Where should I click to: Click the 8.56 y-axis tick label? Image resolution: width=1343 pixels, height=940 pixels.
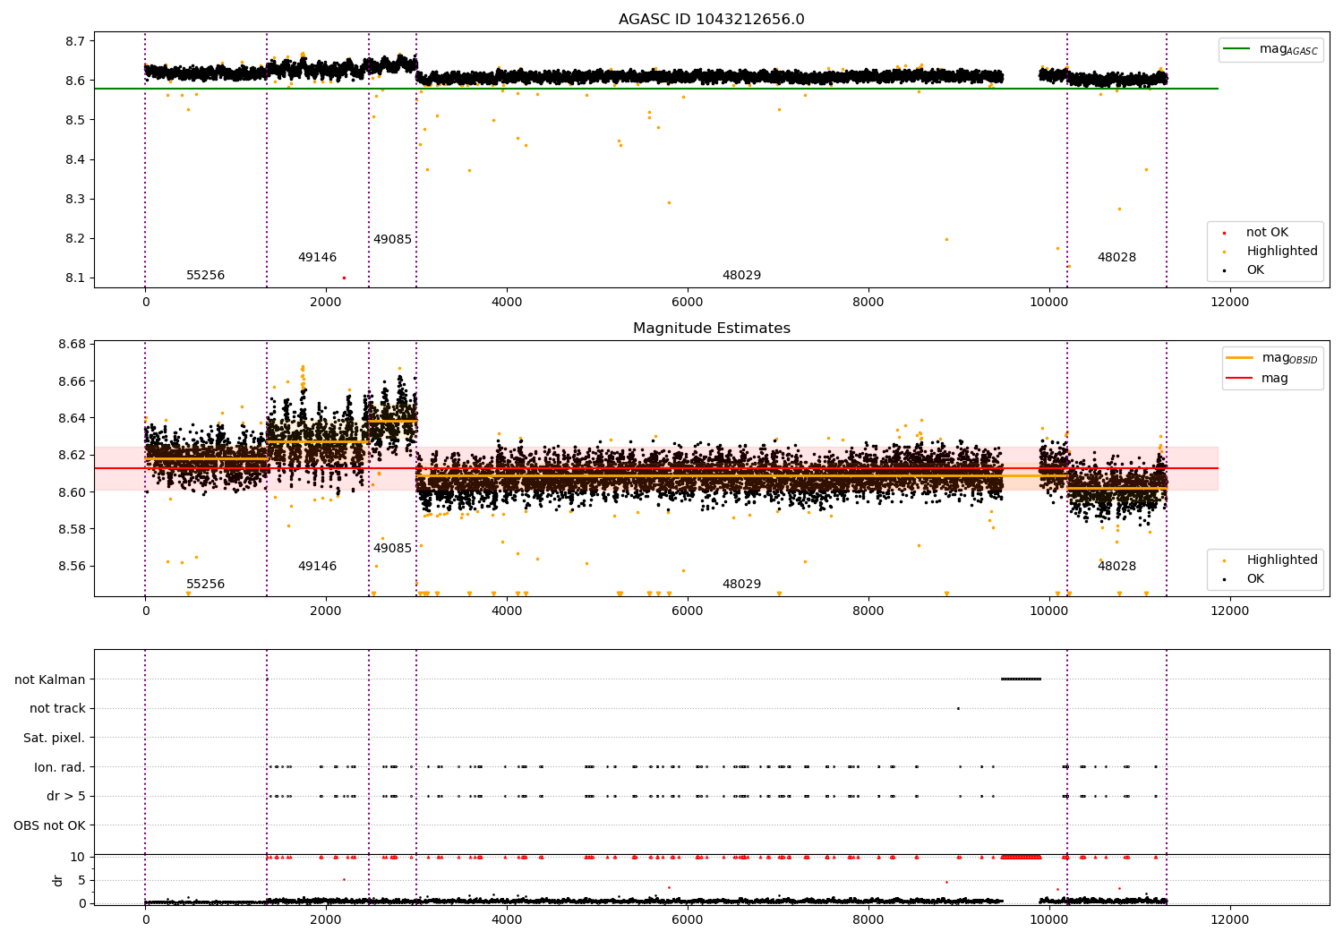tap(72, 567)
